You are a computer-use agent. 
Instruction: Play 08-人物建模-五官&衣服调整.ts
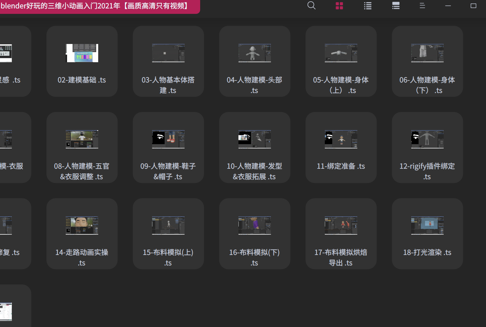(82, 147)
